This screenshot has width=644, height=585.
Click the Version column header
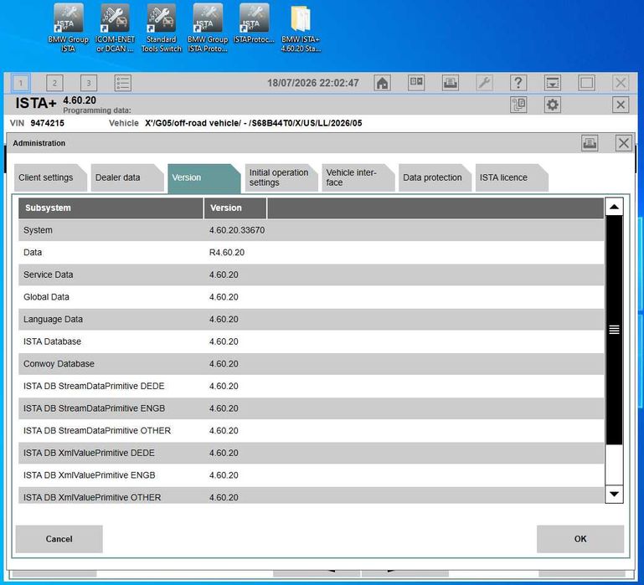pyautogui.click(x=235, y=208)
